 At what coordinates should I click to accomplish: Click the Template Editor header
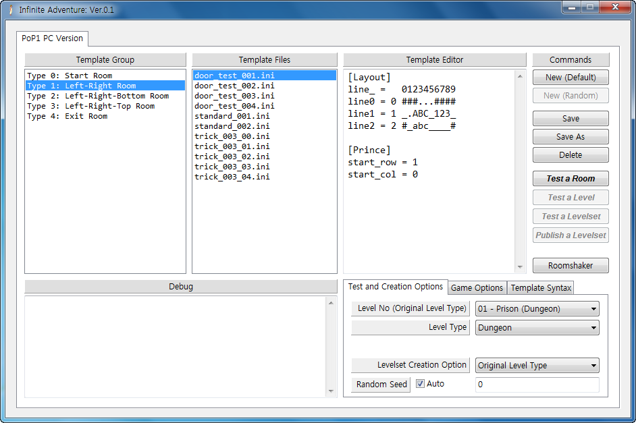pos(434,59)
